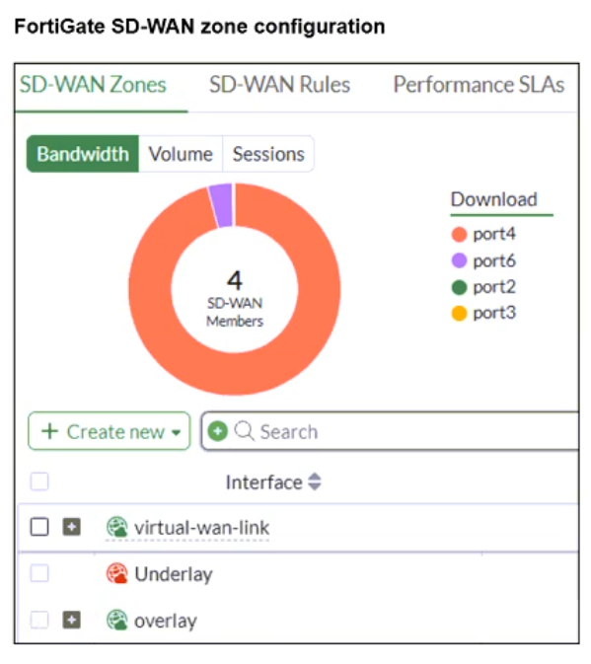
Task: Click the overlay zone icon
Action: pyautogui.click(x=116, y=620)
